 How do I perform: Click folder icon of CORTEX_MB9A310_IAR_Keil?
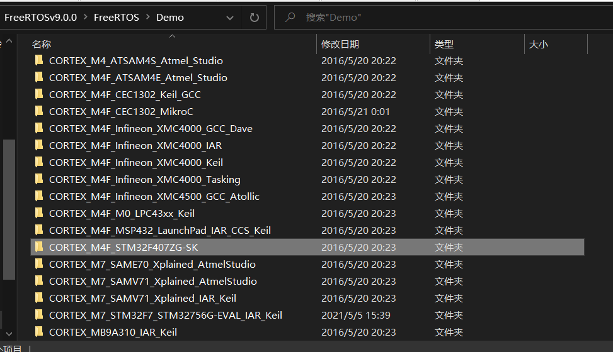point(38,332)
